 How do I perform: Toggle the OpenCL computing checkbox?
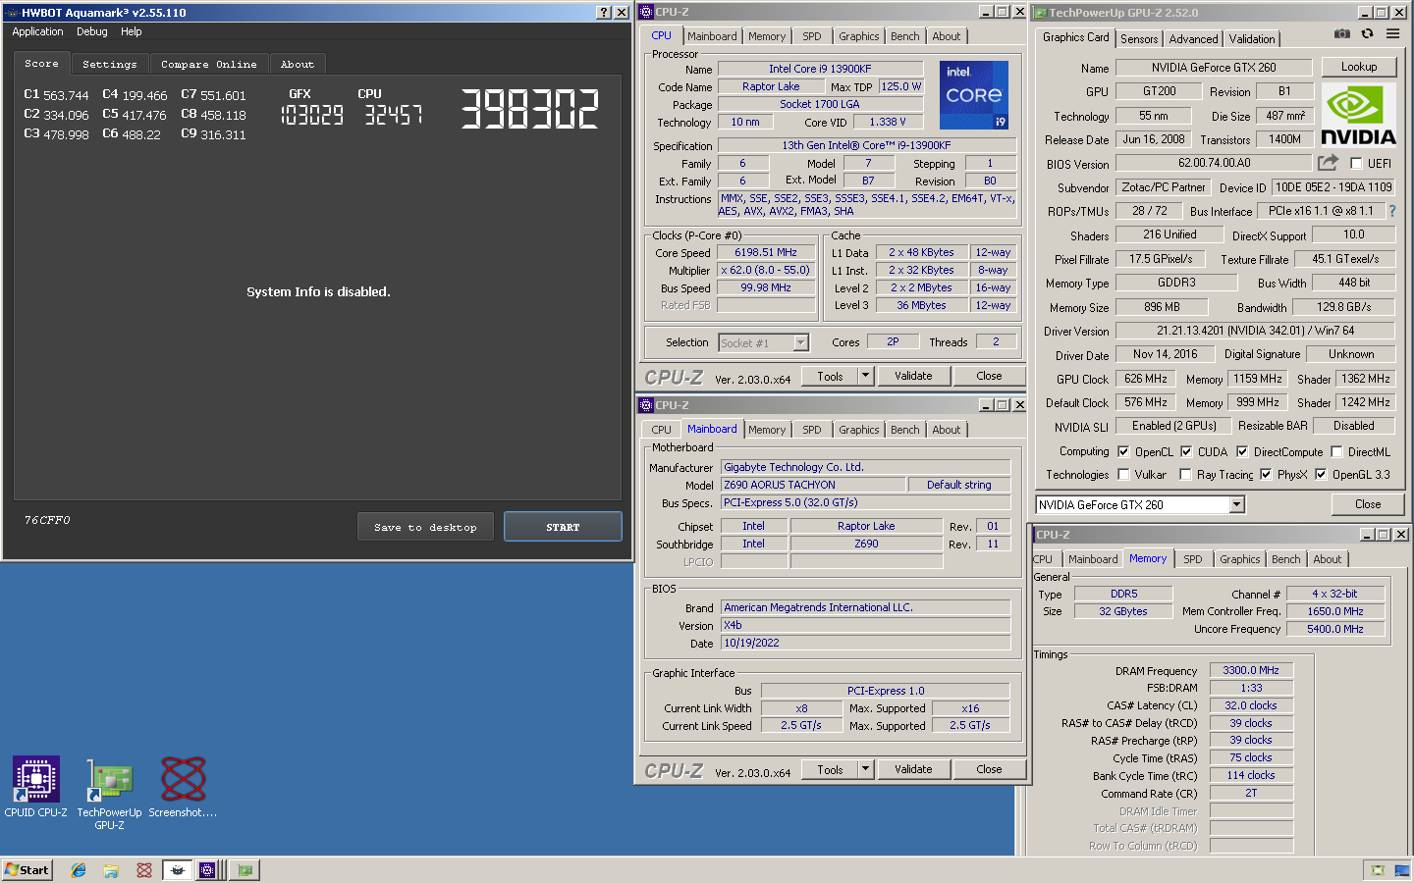pyautogui.click(x=1123, y=451)
